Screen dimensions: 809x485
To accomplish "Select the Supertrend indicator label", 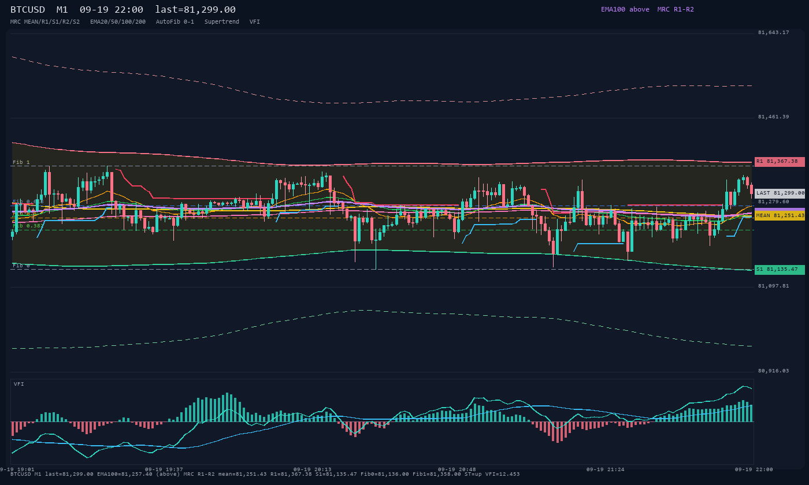I will click(x=222, y=21).
